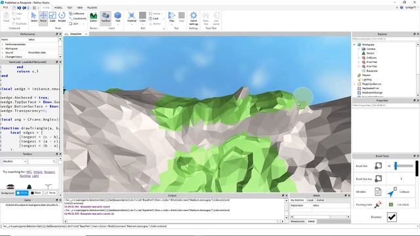420x236 pixels.
Task: Switch to the Local watch tab
Action: coord(310,200)
